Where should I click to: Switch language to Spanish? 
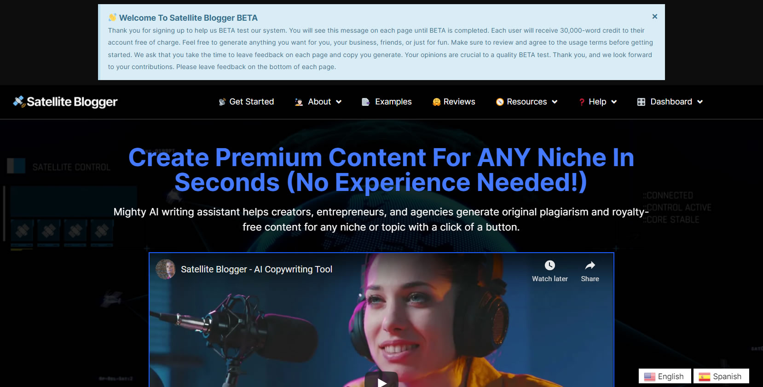point(721,376)
